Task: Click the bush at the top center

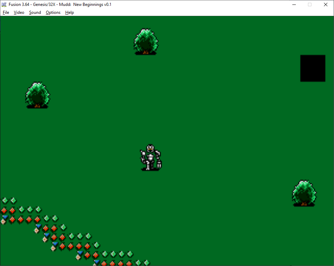Action: pos(146,42)
